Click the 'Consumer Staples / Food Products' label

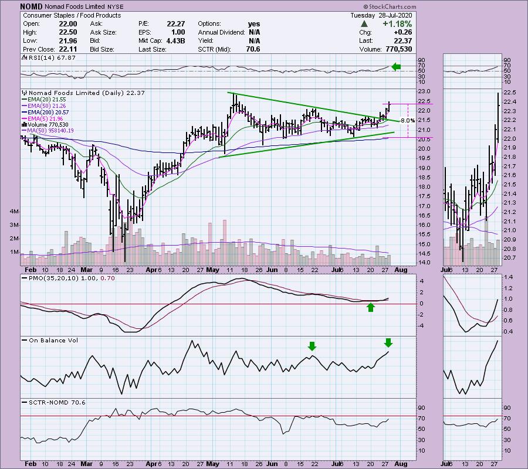(x=72, y=15)
